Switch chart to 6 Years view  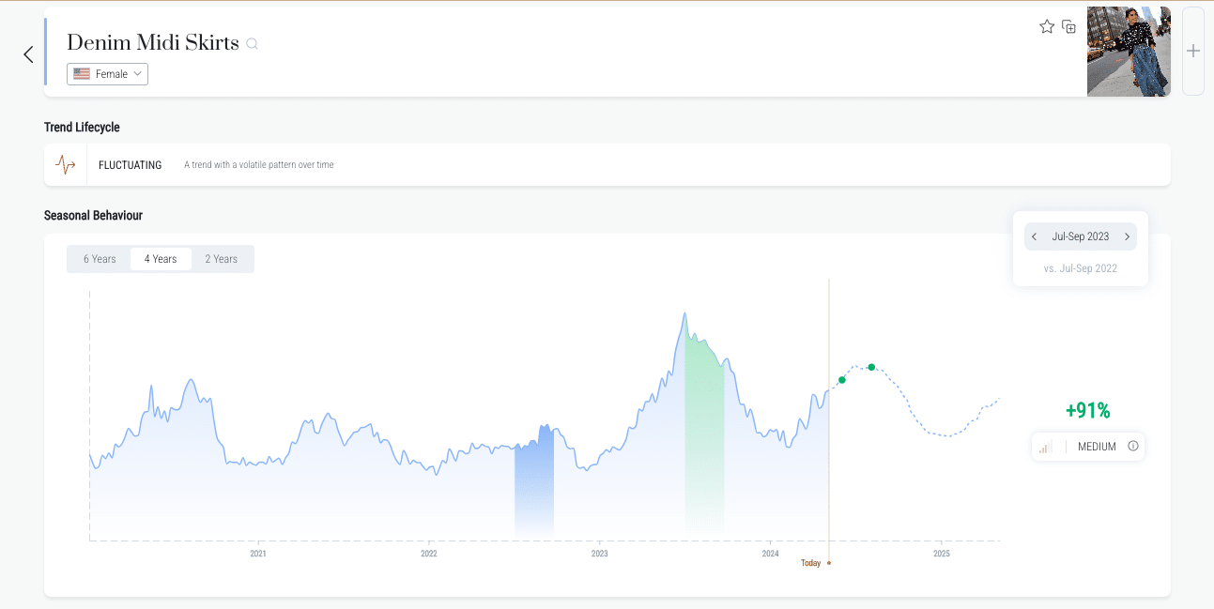click(100, 259)
